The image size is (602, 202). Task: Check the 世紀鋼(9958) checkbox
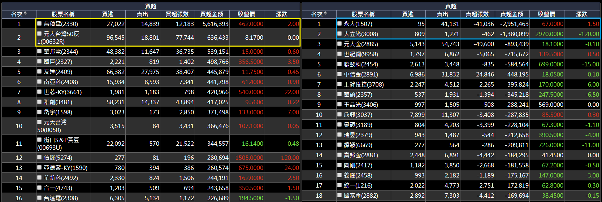[339, 54]
